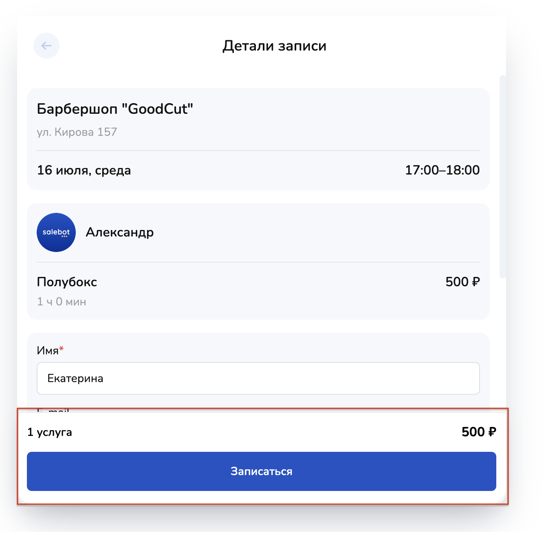
Task: Click the red required asterisk next to Имя
Action: [62, 349]
